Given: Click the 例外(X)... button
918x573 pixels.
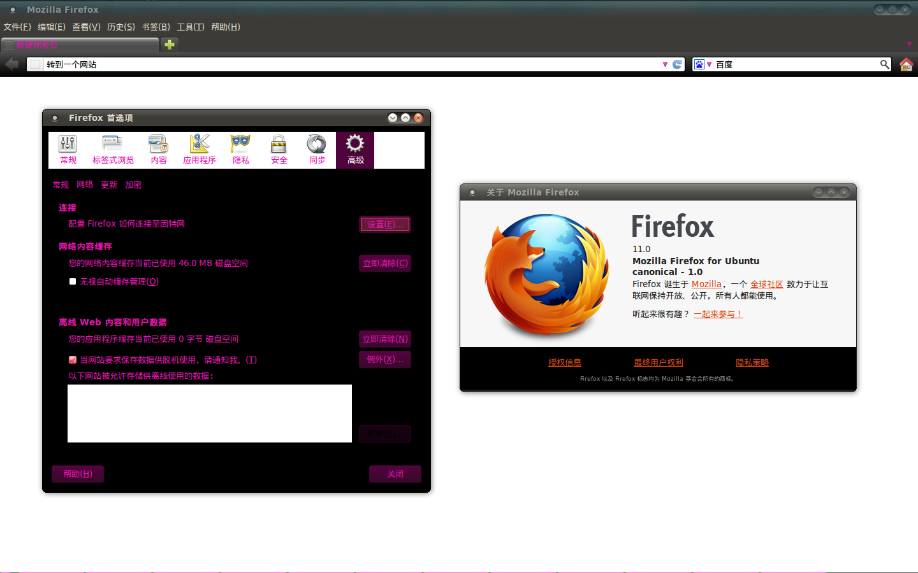Looking at the screenshot, I should (x=385, y=359).
